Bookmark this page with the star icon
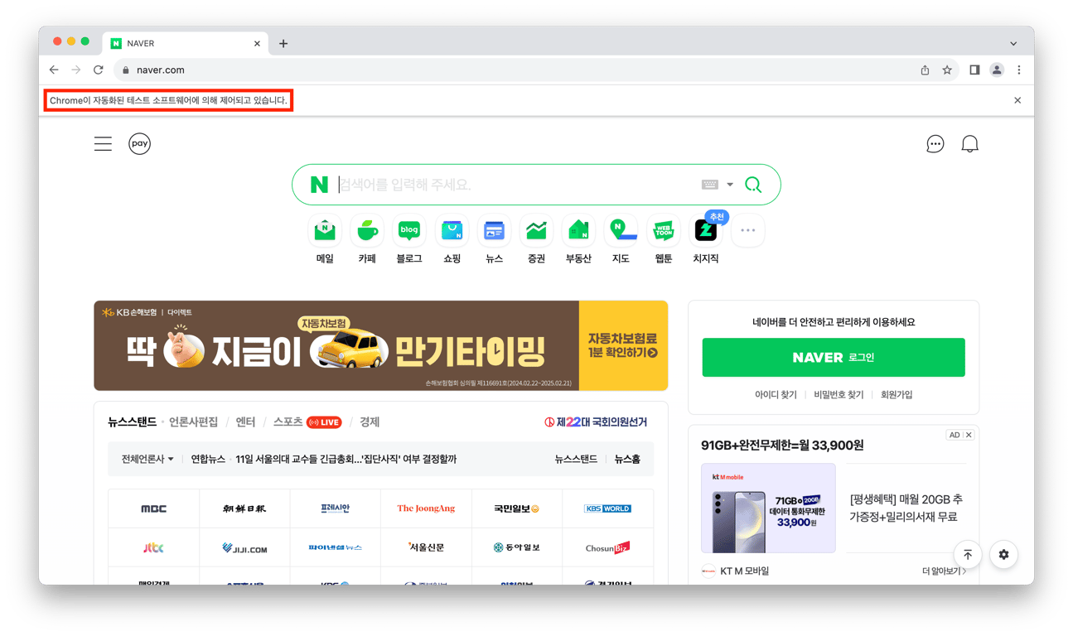 click(947, 70)
